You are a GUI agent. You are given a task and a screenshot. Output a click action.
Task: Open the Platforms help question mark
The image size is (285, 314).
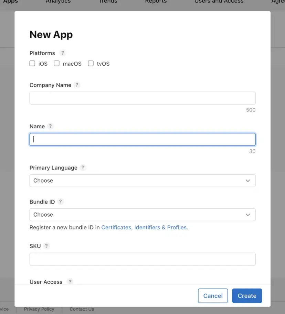pos(63,53)
